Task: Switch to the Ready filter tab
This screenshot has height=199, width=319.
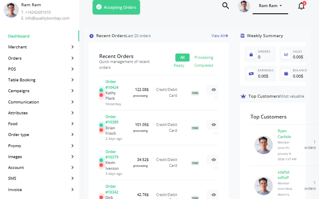Action: point(179,65)
